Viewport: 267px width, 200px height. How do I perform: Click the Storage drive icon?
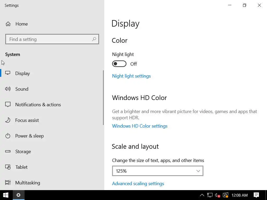(x=8, y=151)
